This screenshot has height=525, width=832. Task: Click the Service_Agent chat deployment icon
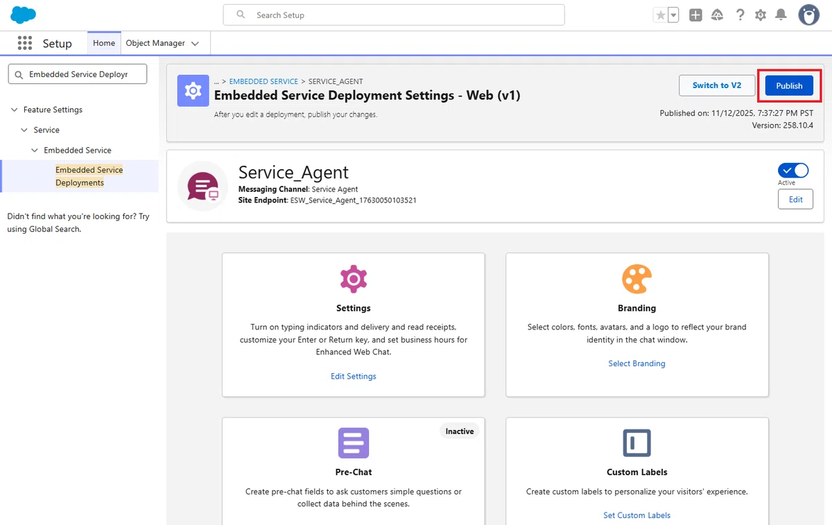pyautogui.click(x=203, y=186)
